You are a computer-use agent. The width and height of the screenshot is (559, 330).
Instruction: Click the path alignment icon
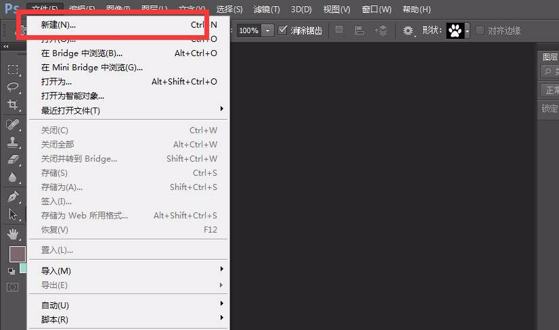[x=360, y=30]
